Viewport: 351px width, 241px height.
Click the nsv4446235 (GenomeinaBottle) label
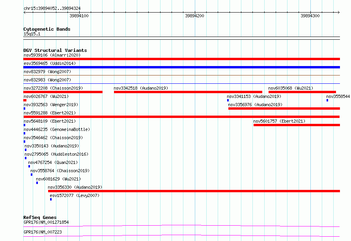click(x=57, y=129)
